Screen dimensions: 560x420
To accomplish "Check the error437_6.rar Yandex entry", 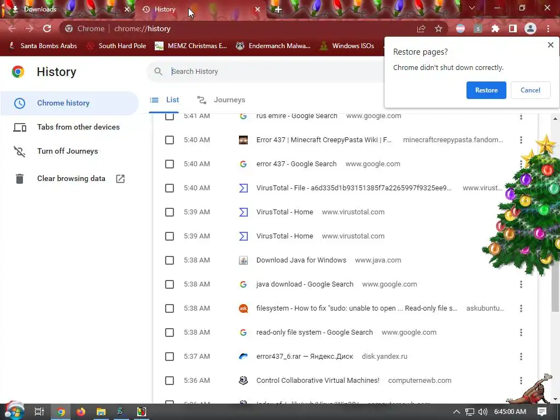I will (x=170, y=357).
